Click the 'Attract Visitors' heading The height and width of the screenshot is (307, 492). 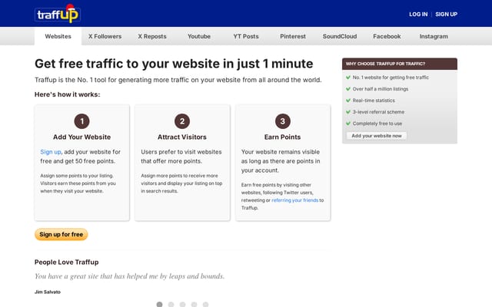coord(182,137)
